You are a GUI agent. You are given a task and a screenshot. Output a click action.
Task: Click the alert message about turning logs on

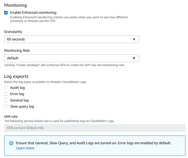click(93, 143)
